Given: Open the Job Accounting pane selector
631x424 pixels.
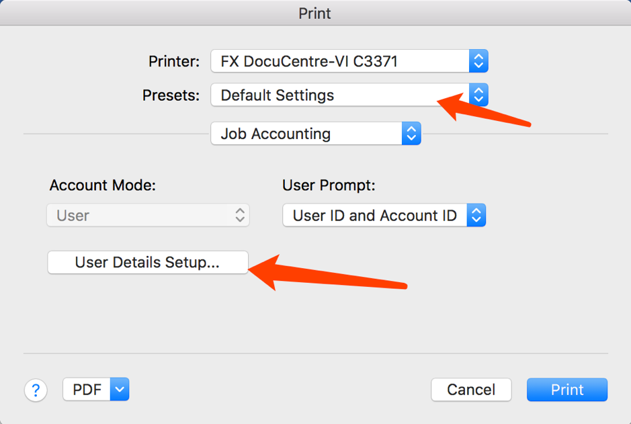Looking at the screenshot, I should point(306,134).
